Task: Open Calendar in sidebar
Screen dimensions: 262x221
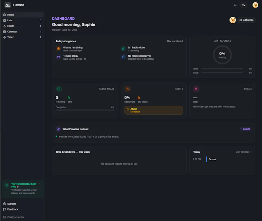Action: pyautogui.click(x=23, y=31)
